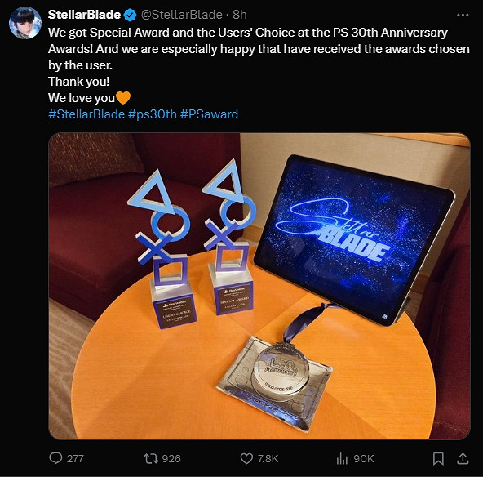Image resolution: width=483 pixels, height=477 pixels.
Task: Click the 926 reposts count
Action: tap(171, 459)
